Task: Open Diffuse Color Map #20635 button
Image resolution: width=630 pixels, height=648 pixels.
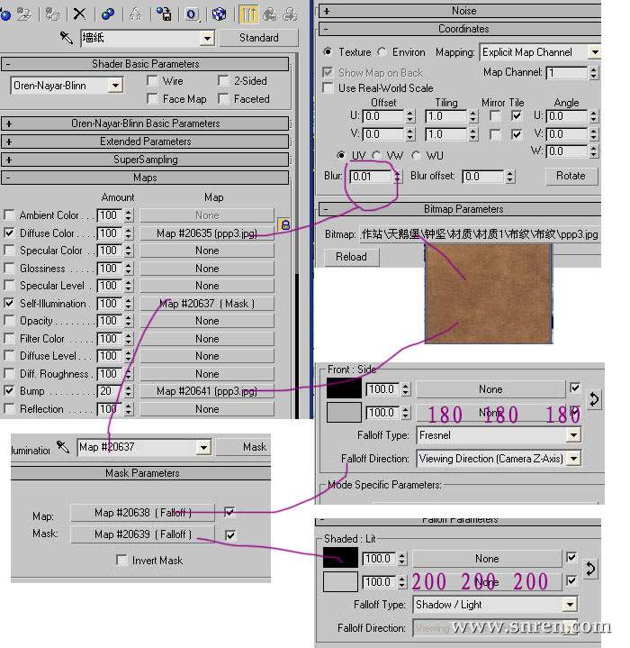Action: tap(207, 233)
